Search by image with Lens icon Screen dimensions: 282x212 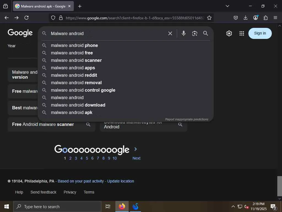195,33
